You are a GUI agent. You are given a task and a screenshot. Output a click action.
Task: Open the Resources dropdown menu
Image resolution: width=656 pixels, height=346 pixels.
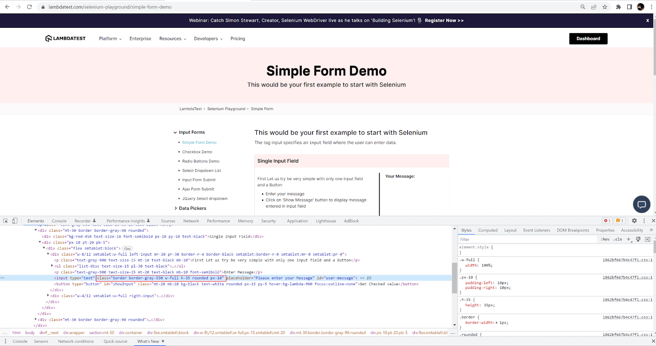tap(173, 38)
